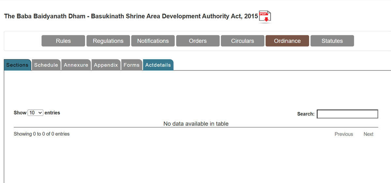Switch to the Forms tab
The image size is (391, 183).
[x=132, y=65]
